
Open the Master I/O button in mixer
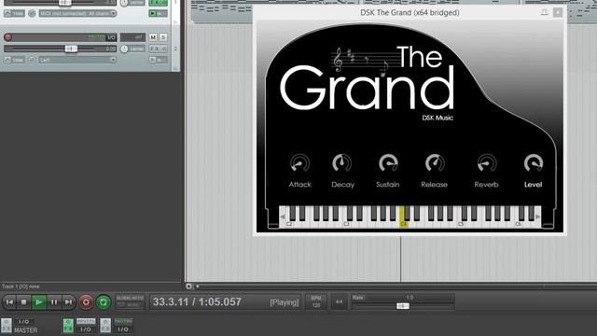click(x=24, y=322)
